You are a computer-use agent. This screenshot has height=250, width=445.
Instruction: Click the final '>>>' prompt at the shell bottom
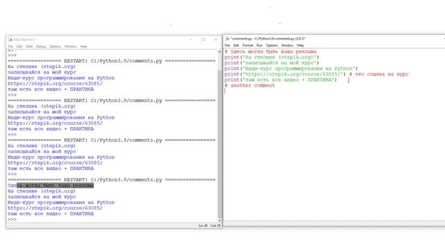pos(13,219)
